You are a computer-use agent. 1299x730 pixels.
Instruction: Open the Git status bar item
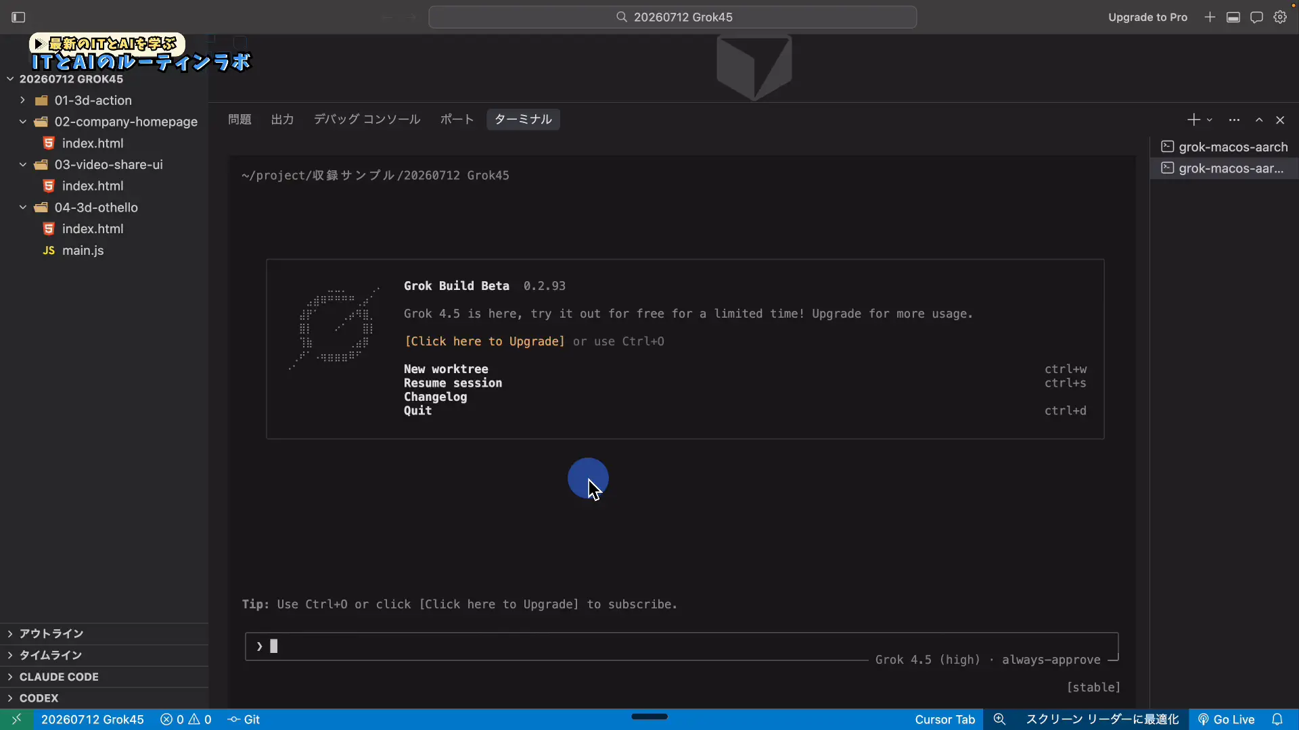click(244, 719)
